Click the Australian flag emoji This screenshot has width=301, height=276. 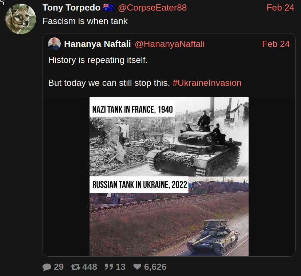(x=108, y=8)
